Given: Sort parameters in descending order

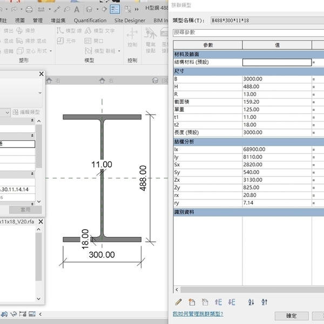Looking at the screenshot, I should (x=264, y=302).
